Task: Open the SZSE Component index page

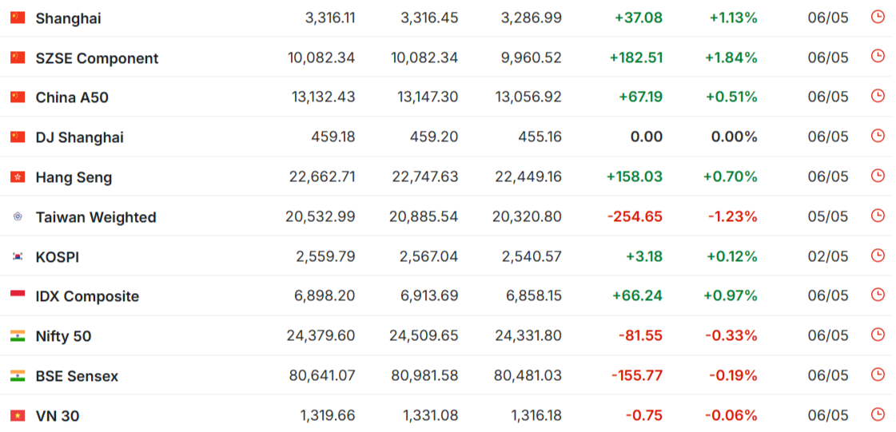Action: coord(98,58)
